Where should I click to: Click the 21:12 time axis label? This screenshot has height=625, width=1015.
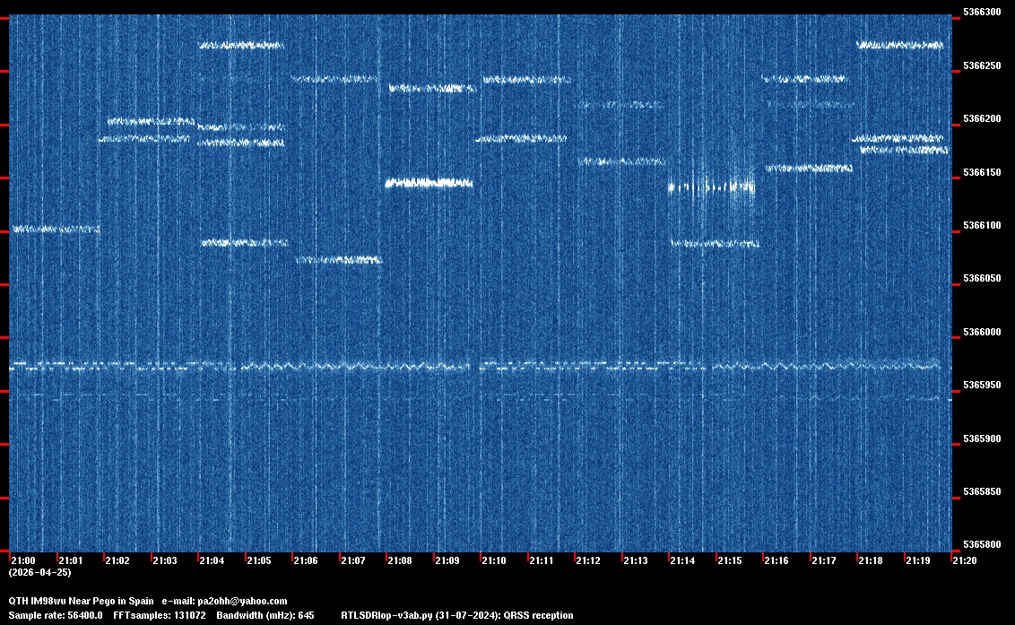click(x=587, y=560)
